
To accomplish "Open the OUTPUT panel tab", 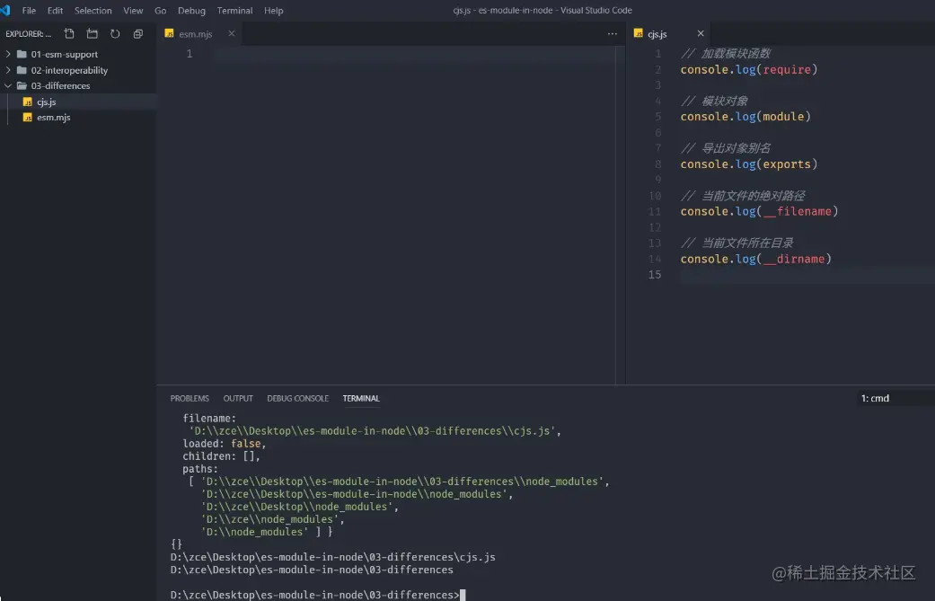I will pos(238,398).
